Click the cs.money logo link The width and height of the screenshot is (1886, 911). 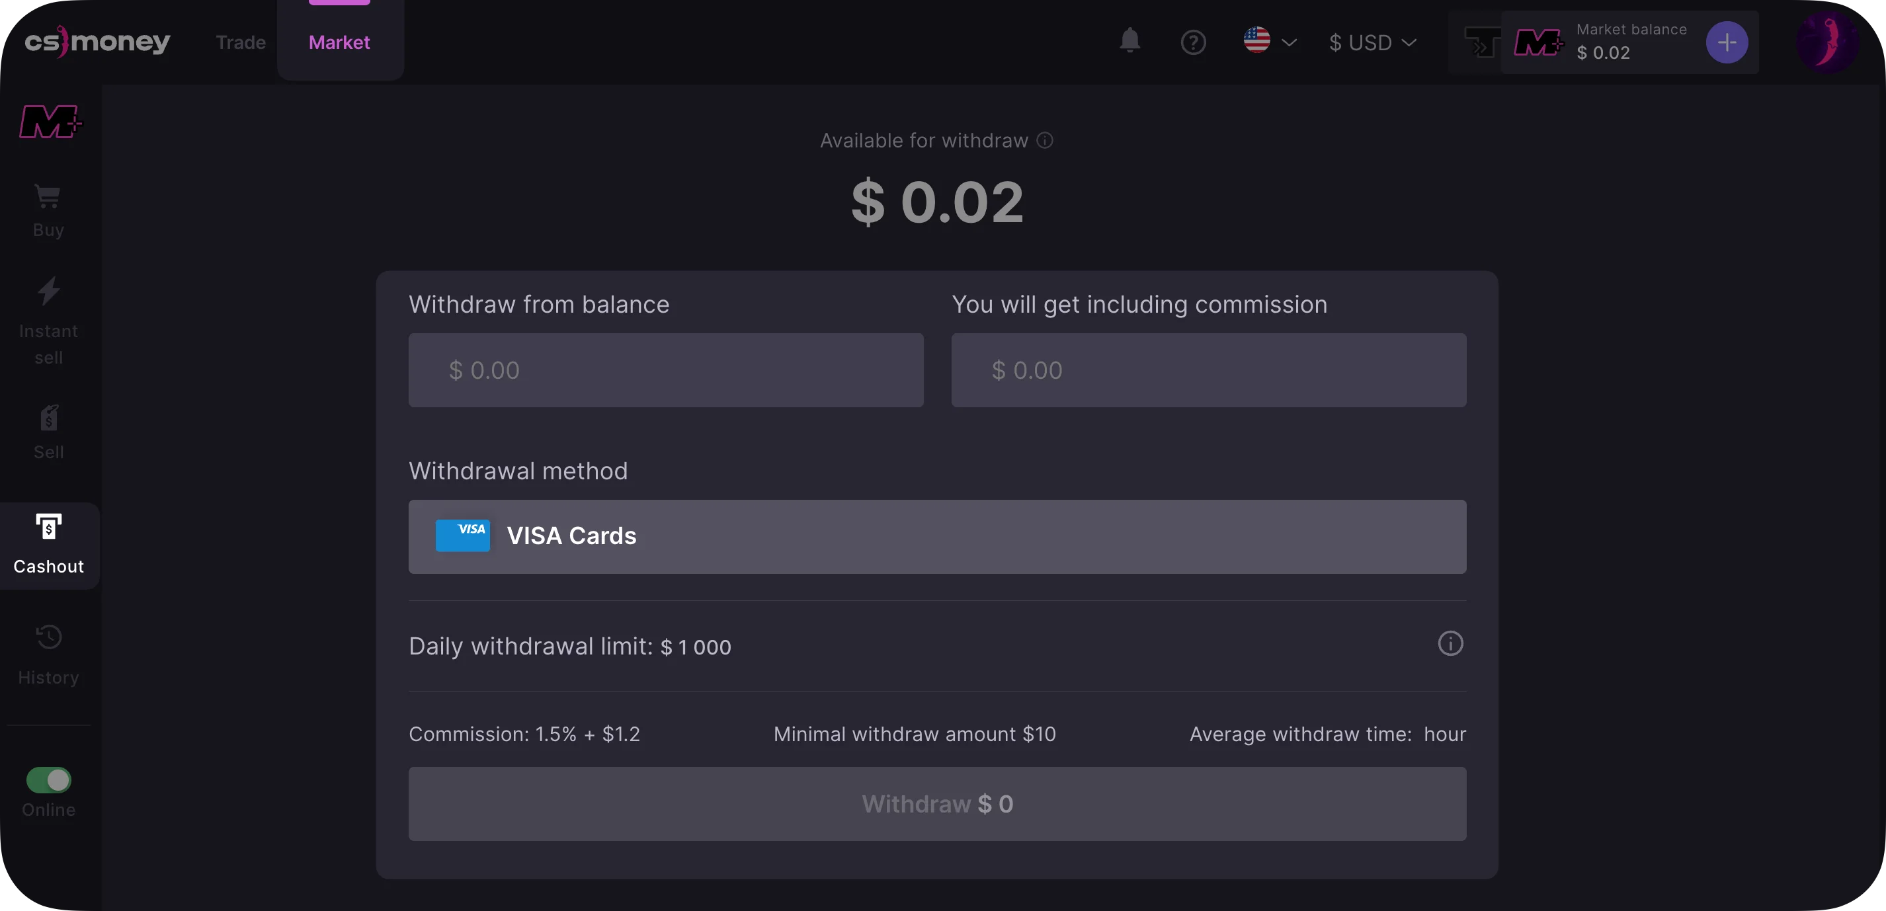(97, 42)
